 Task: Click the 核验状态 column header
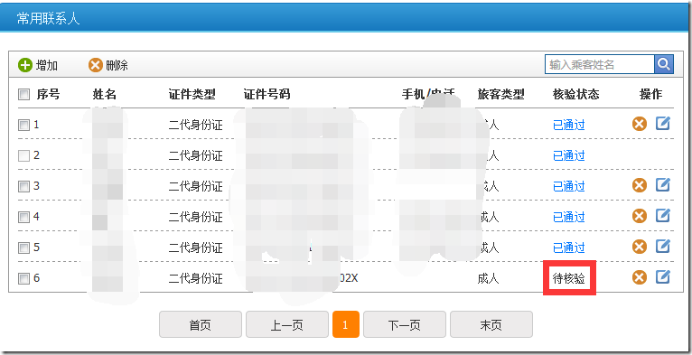point(576,94)
